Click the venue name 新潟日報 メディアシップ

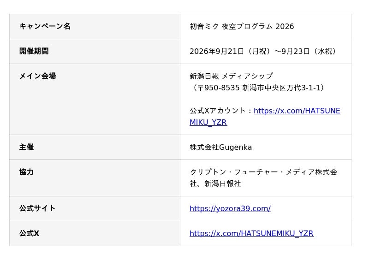[x=232, y=76]
